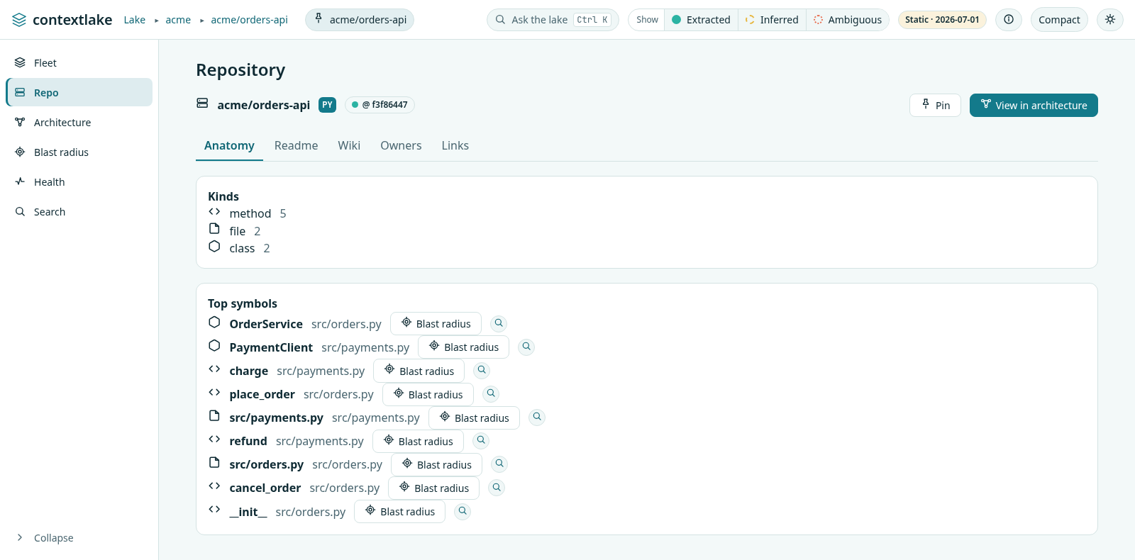
Task: Click the Pin button
Action: 935,105
